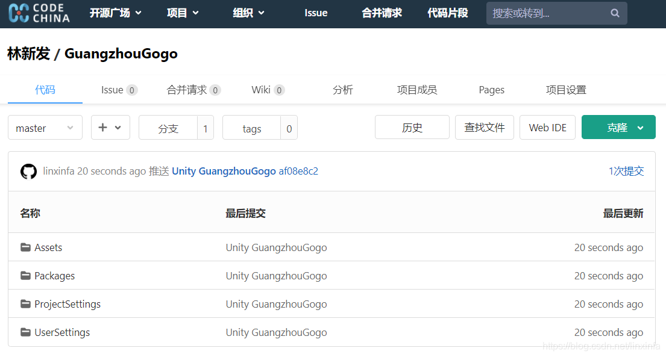Switch to the Wiki tab
The image size is (666, 357).
pyautogui.click(x=268, y=90)
